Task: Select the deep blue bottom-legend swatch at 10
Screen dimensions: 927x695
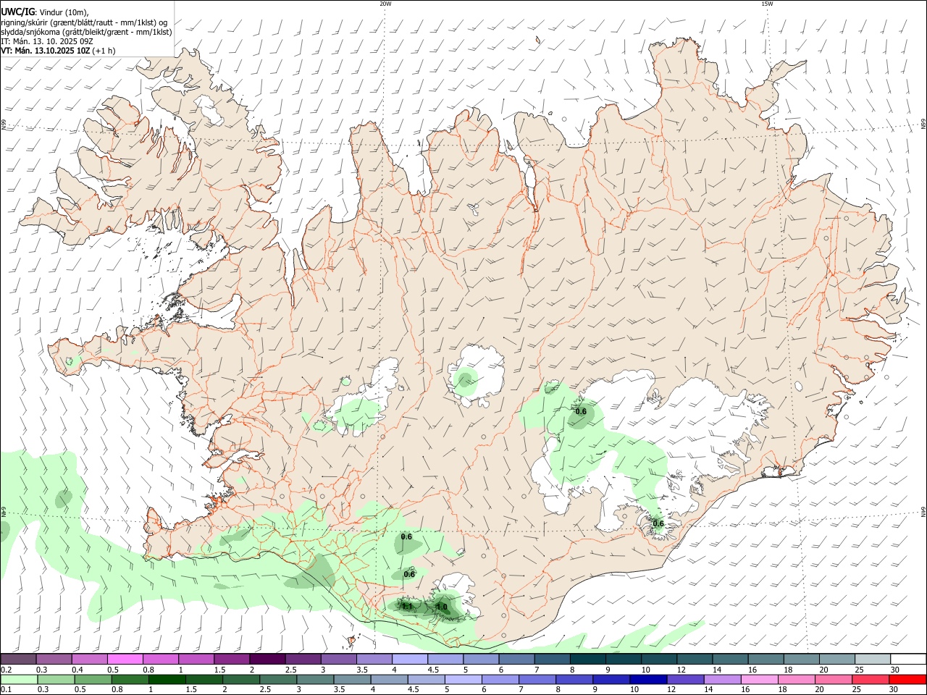Action: tap(649, 679)
